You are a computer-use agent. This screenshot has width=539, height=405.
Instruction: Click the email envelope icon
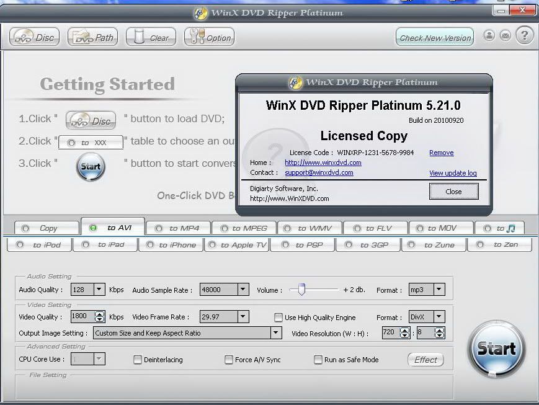click(x=506, y=35)
